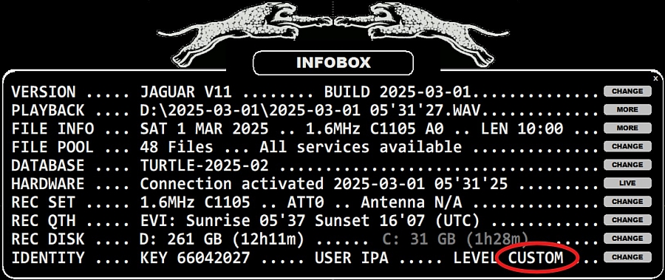Click the KEY 66042027 identity value
Image resolution: width=665 pixels, height=280 pixels.
(x=194, y=258)
